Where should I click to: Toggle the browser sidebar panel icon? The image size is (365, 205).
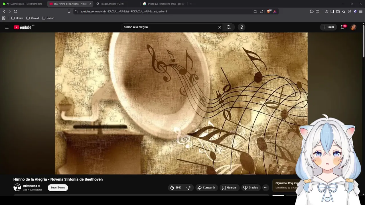click(332, 11)
